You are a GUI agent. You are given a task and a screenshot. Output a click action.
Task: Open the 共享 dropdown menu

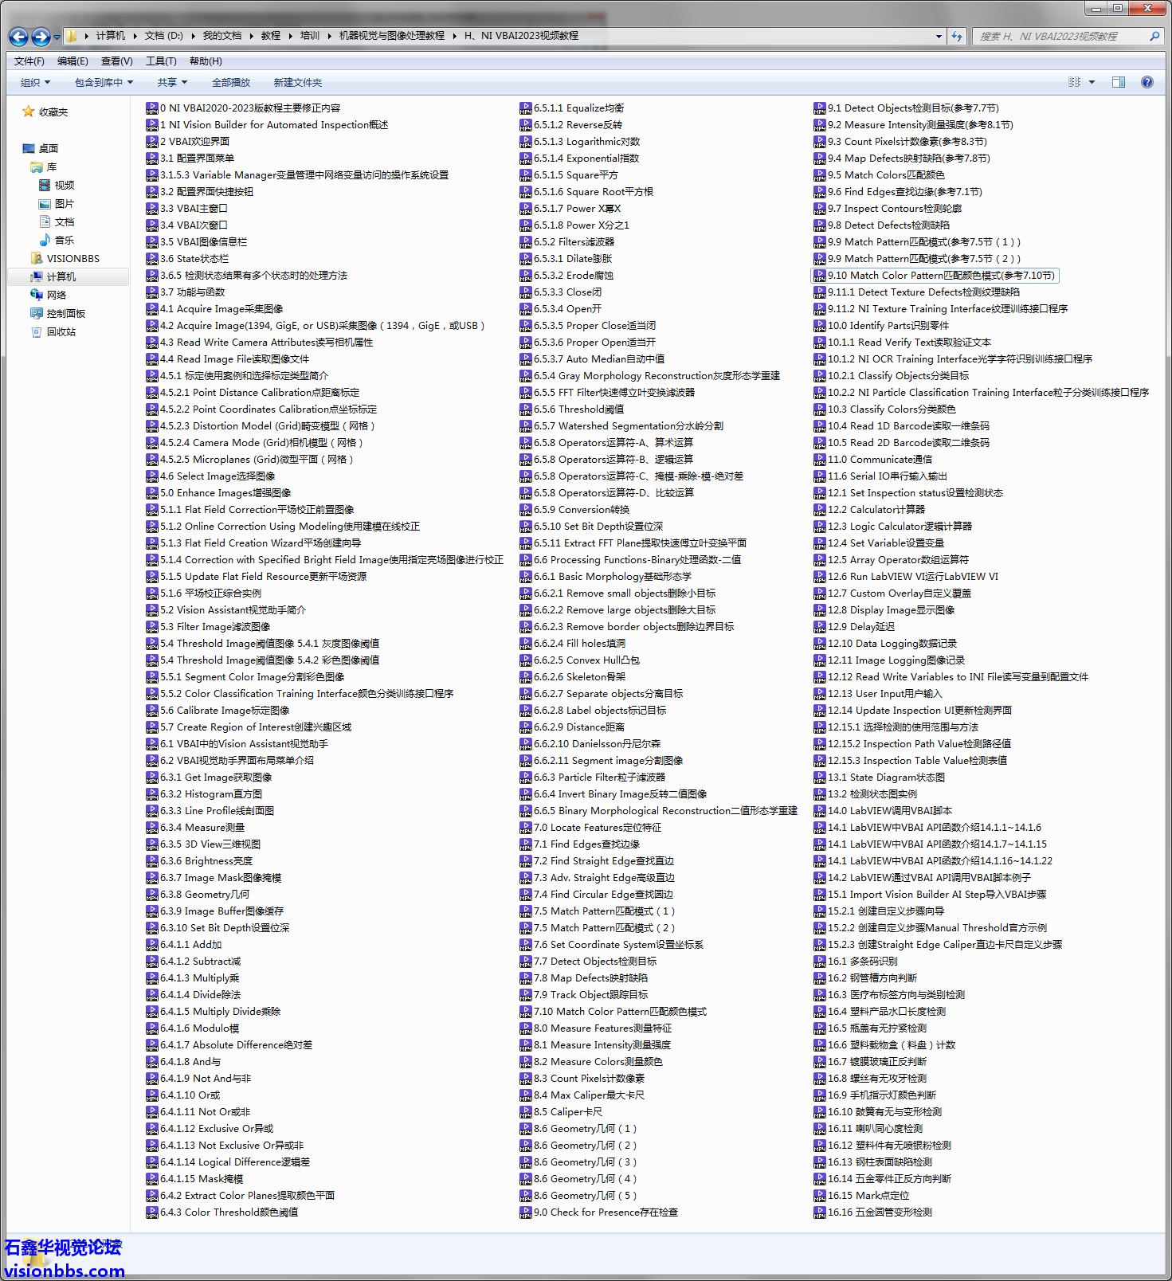[172, 83]
